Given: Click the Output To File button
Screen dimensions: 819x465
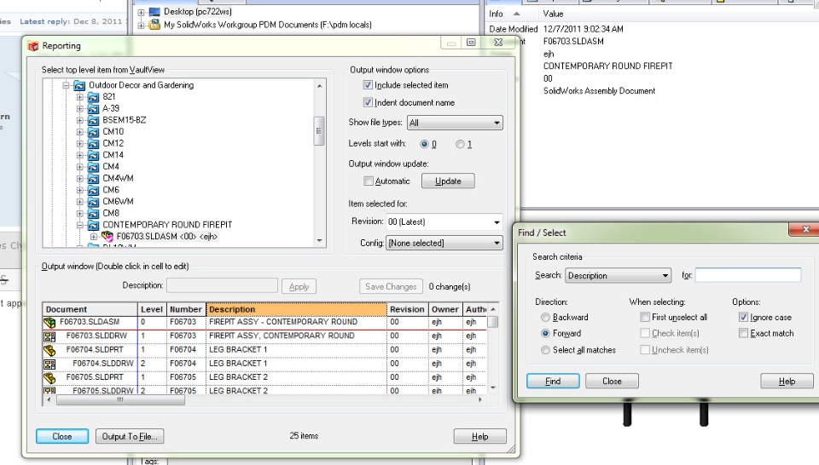Looking at the screenshot, I should click(130, 436).
